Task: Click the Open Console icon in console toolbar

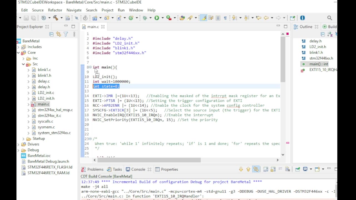Action: click(317, 169)
